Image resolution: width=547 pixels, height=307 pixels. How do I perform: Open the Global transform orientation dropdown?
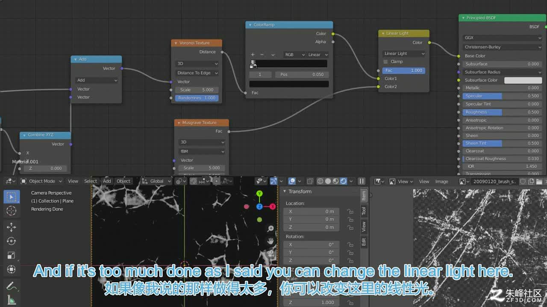(156, 181)
